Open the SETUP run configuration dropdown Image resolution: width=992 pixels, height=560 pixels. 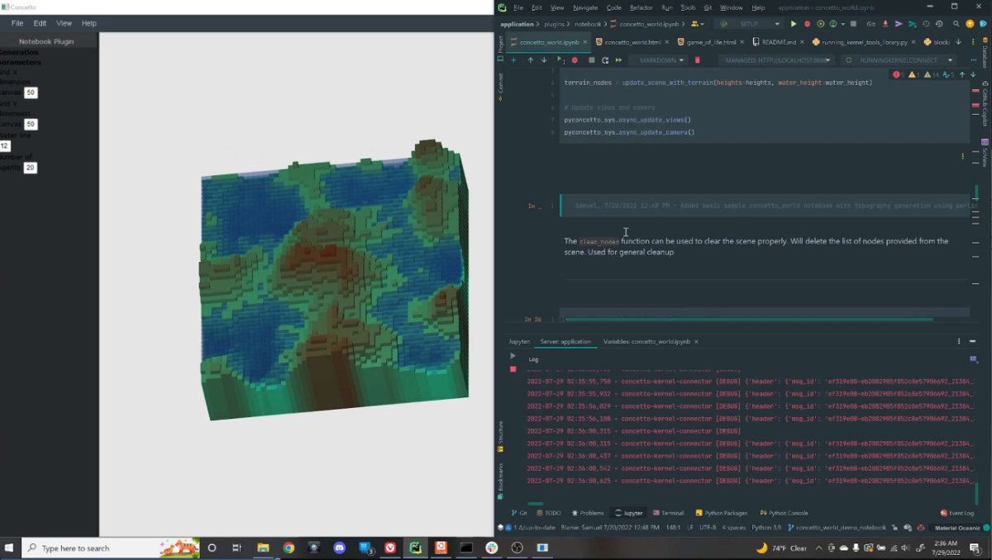pyautogui.click(x=750, y=24)
